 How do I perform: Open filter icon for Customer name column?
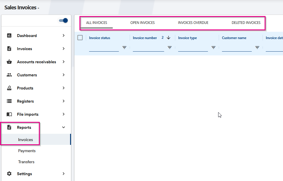tap(257, 48)
